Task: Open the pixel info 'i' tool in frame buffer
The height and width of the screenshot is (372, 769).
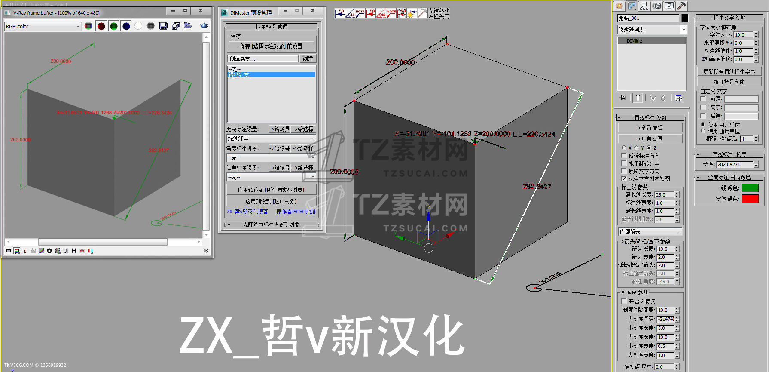Action: click(24, 251)
